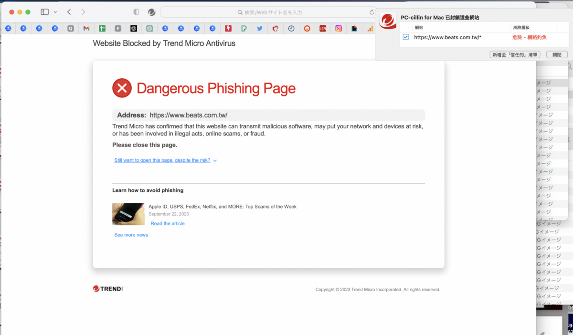Image resolution: width=573 pixels, height=335 pixels.
Task: Click 'Read the article' link
Action: [168, 223]
